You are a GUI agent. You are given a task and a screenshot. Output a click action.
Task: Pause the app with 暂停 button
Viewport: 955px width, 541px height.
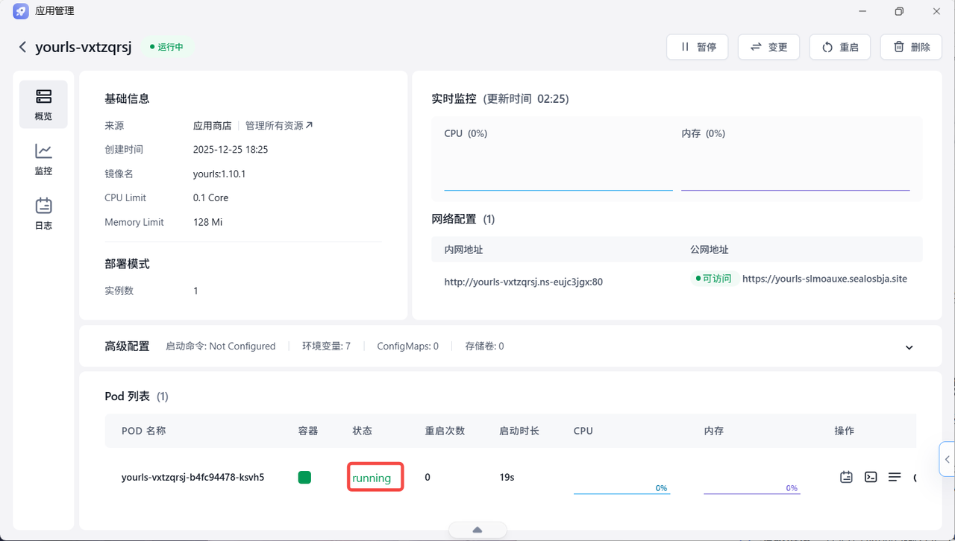coord(698,47)
